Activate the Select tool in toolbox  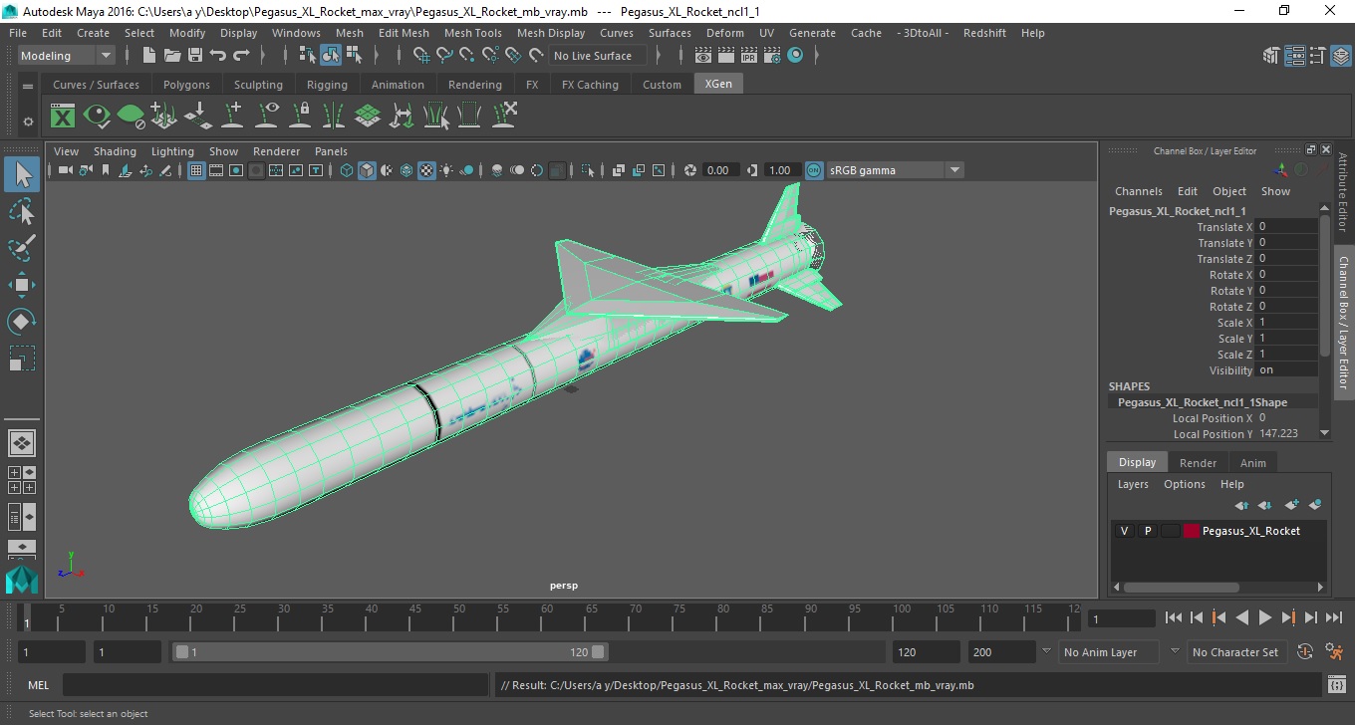coord(22,175)
